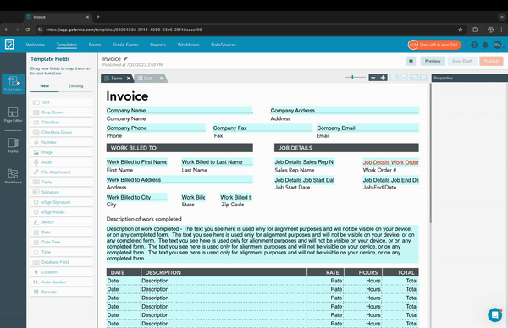Close the Form tab
The image size is (508, 328).
pos(129,79)
